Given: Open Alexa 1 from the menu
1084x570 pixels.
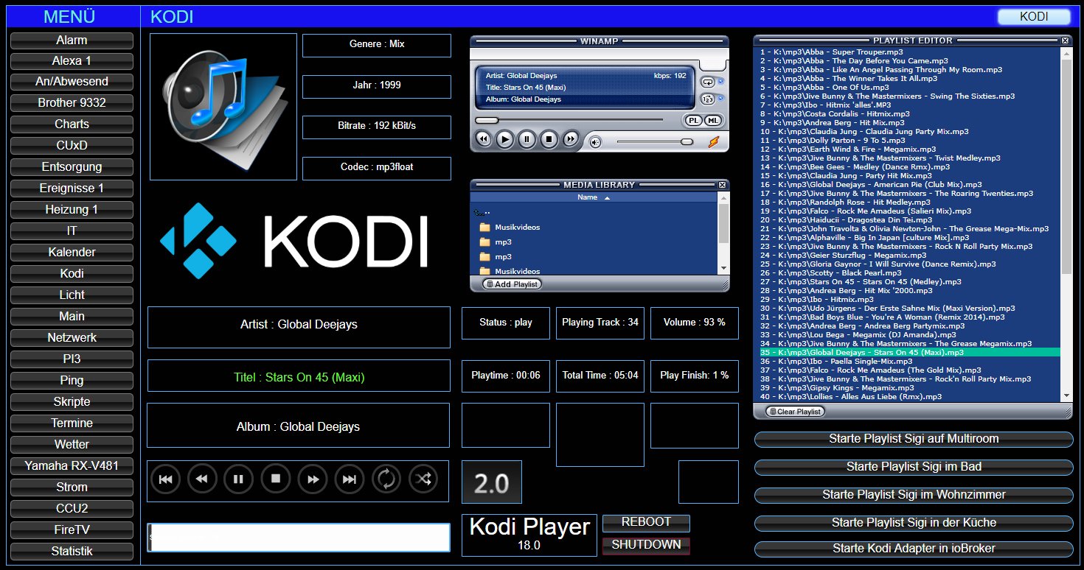Looking at the screenshot, I should click(x=72, y=61).
